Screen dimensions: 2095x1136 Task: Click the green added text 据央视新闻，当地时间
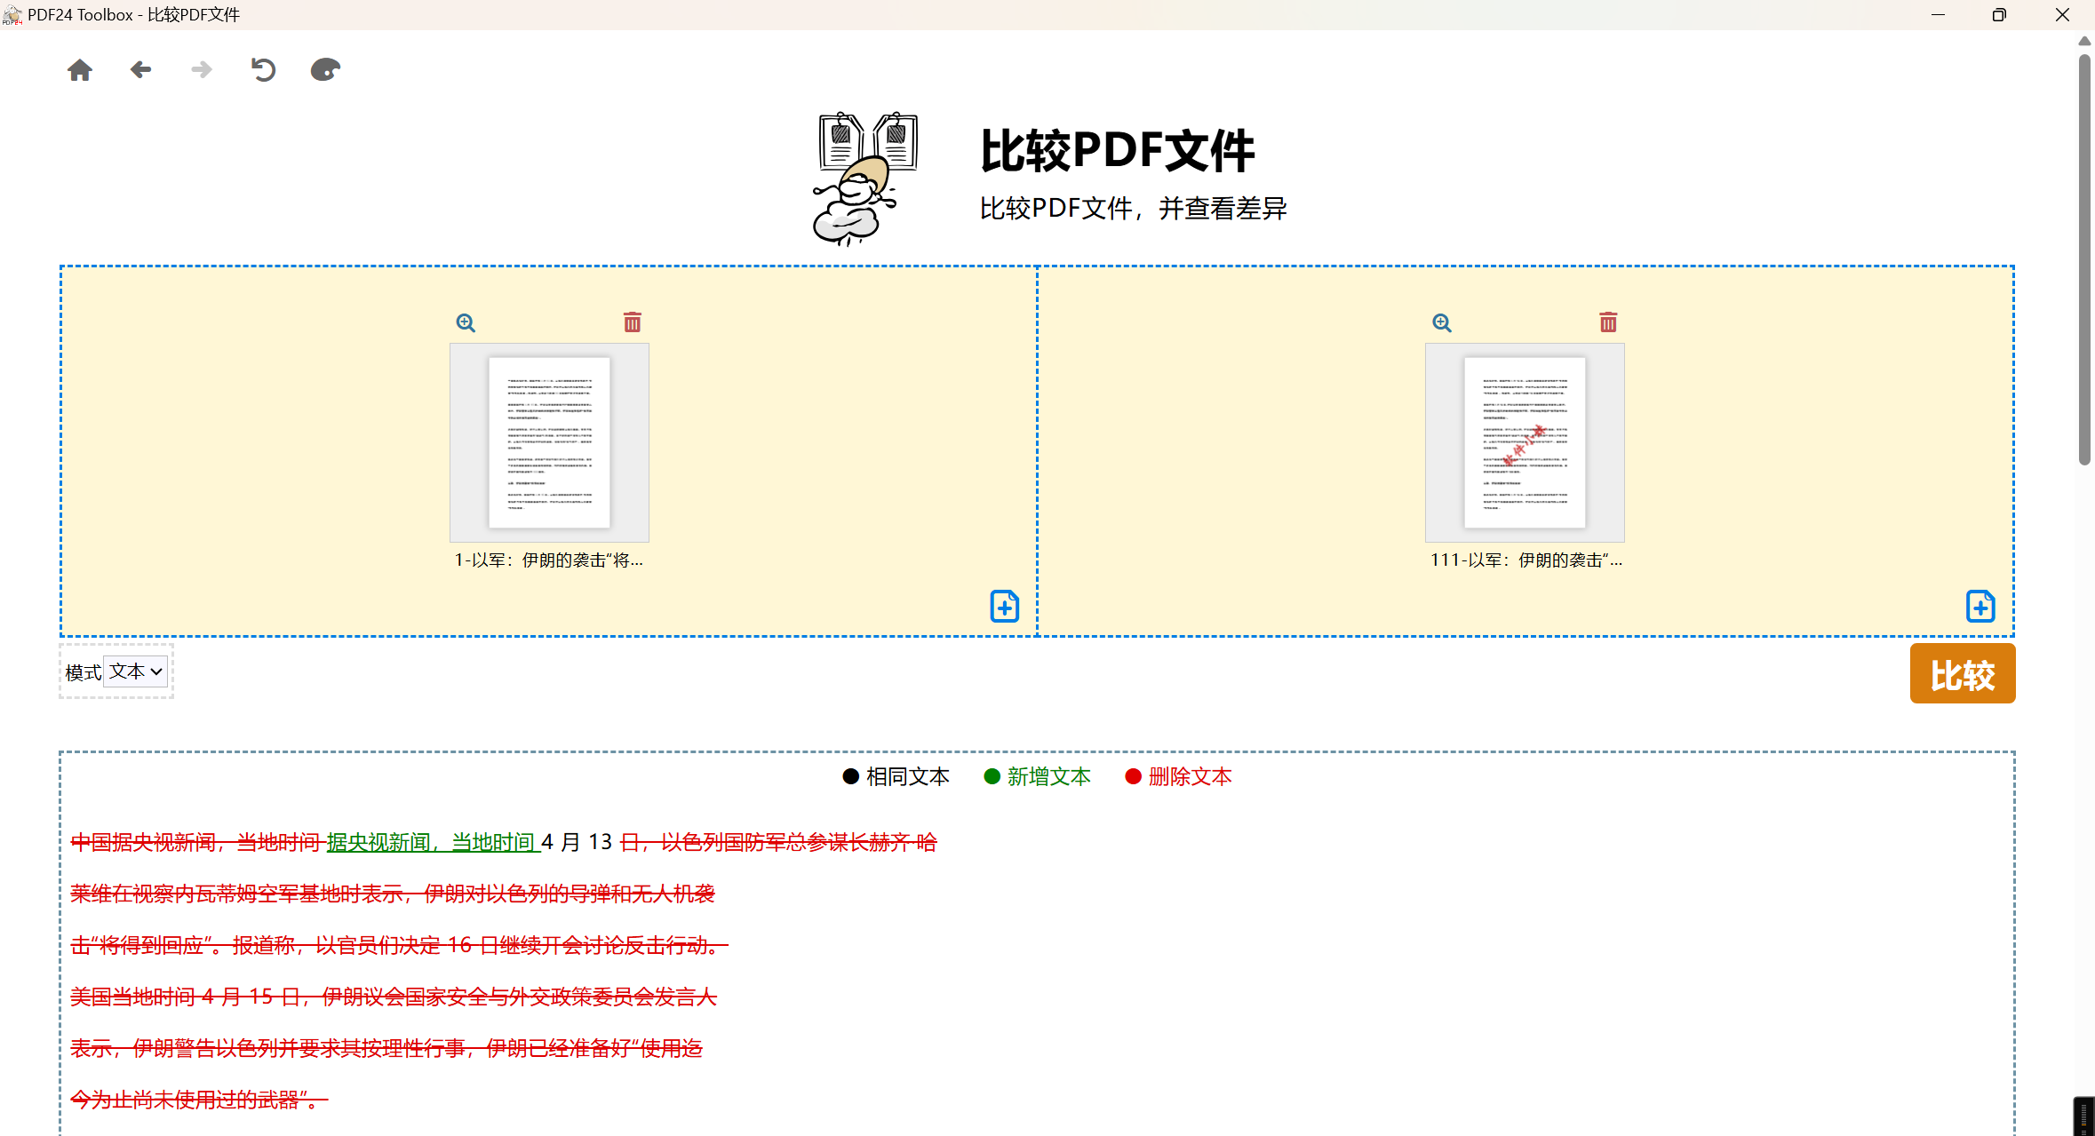click(434, 842)
